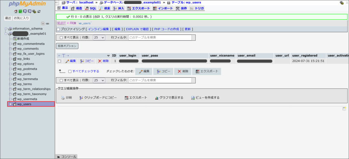Open the 操作 tab
The height and width of the screenshot is (159, 349).
point(181,8)
